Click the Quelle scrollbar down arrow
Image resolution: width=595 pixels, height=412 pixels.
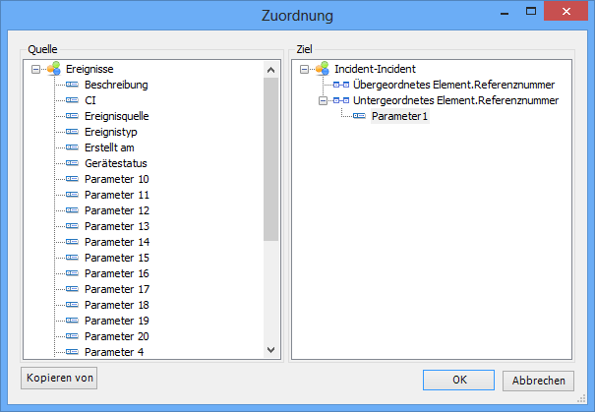(271, 349)
